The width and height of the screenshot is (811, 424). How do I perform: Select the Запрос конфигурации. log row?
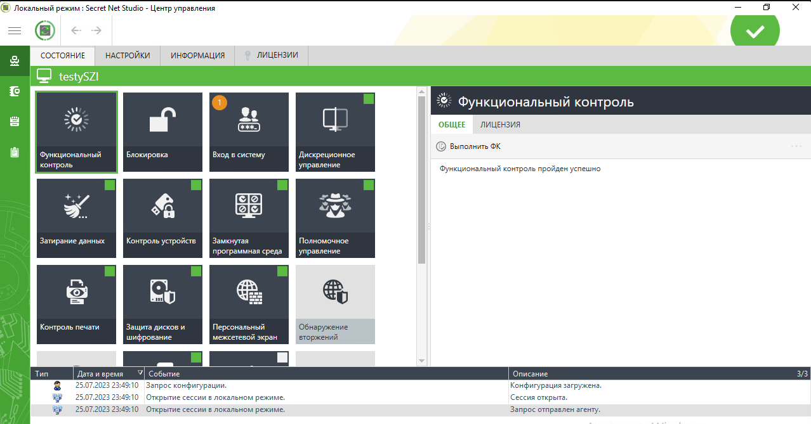click(x=420, y=385)
